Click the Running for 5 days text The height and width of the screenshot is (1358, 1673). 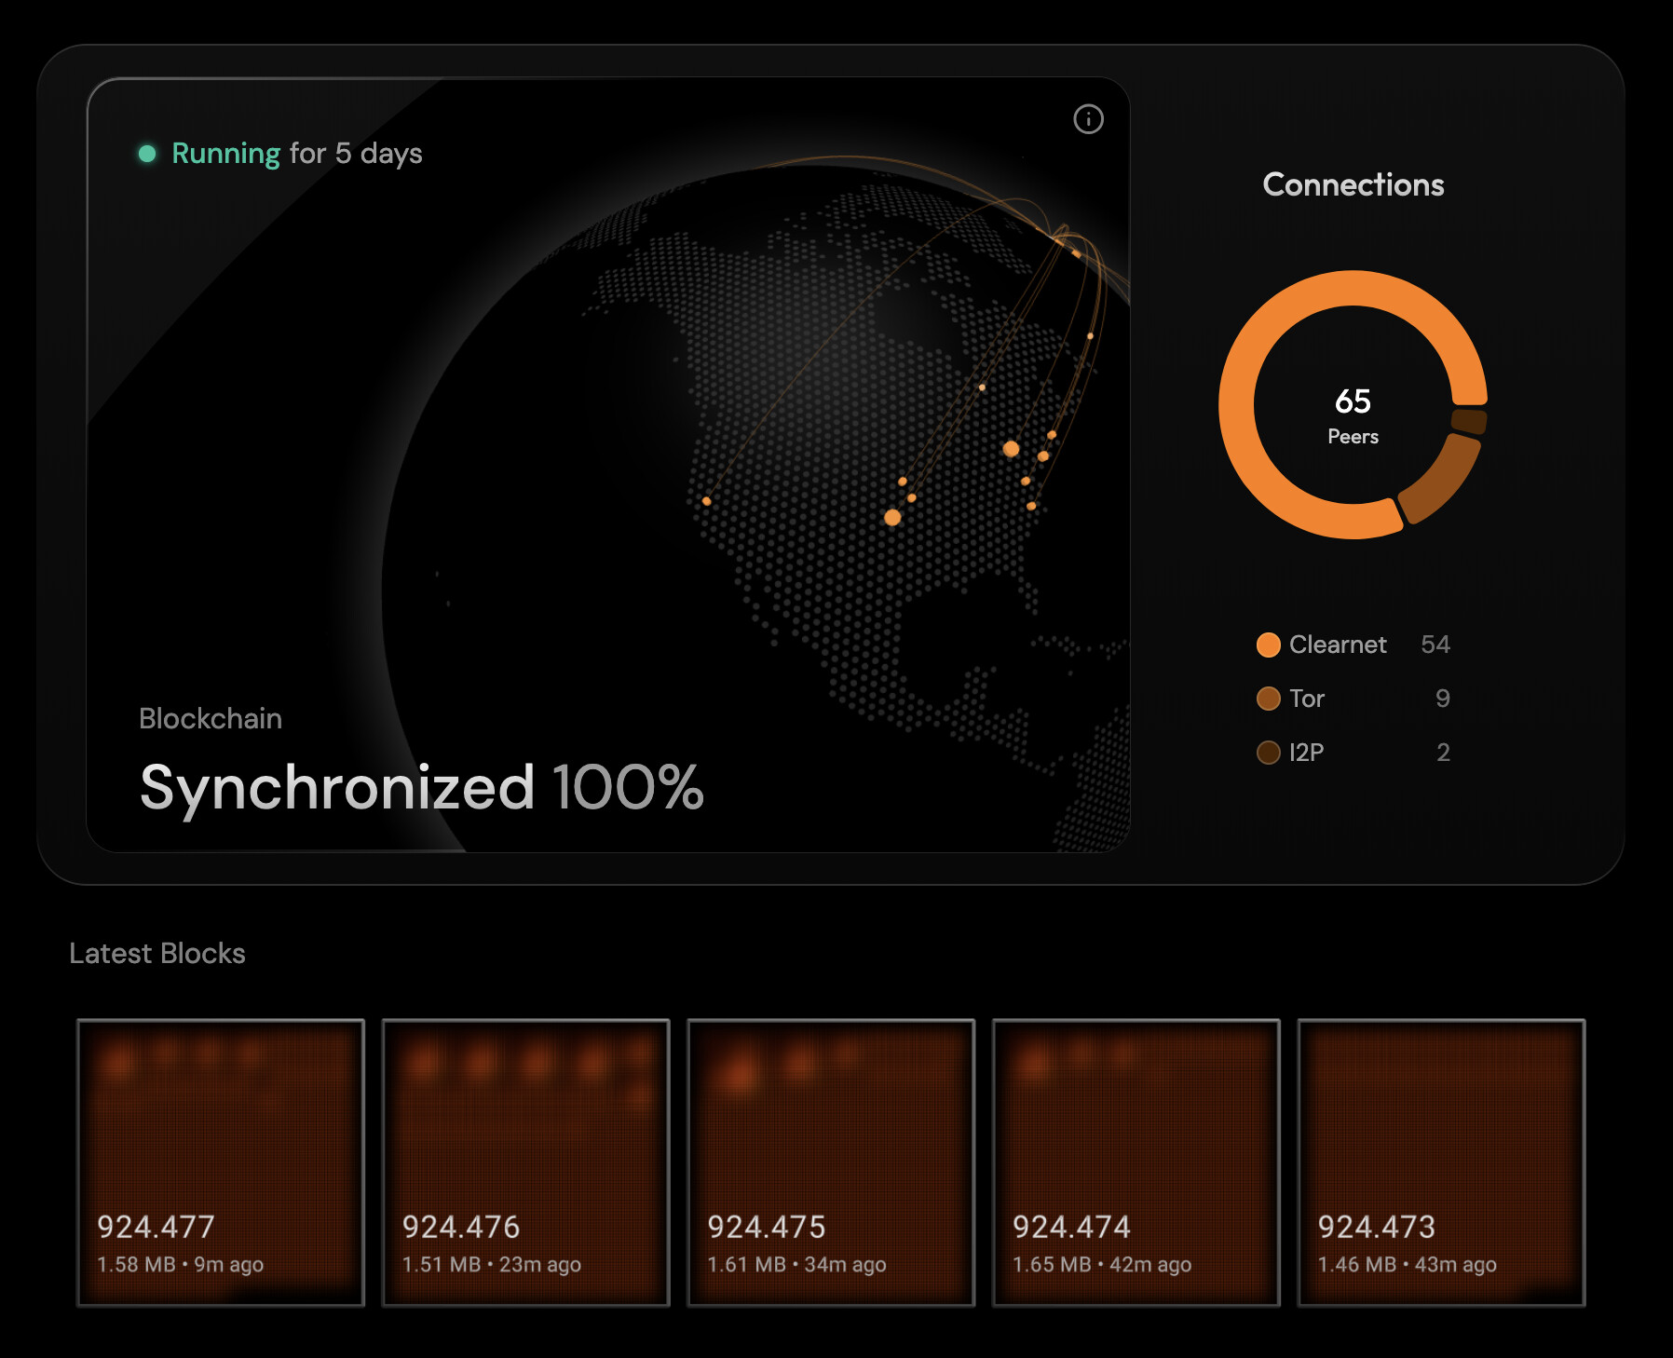[297, 154]
